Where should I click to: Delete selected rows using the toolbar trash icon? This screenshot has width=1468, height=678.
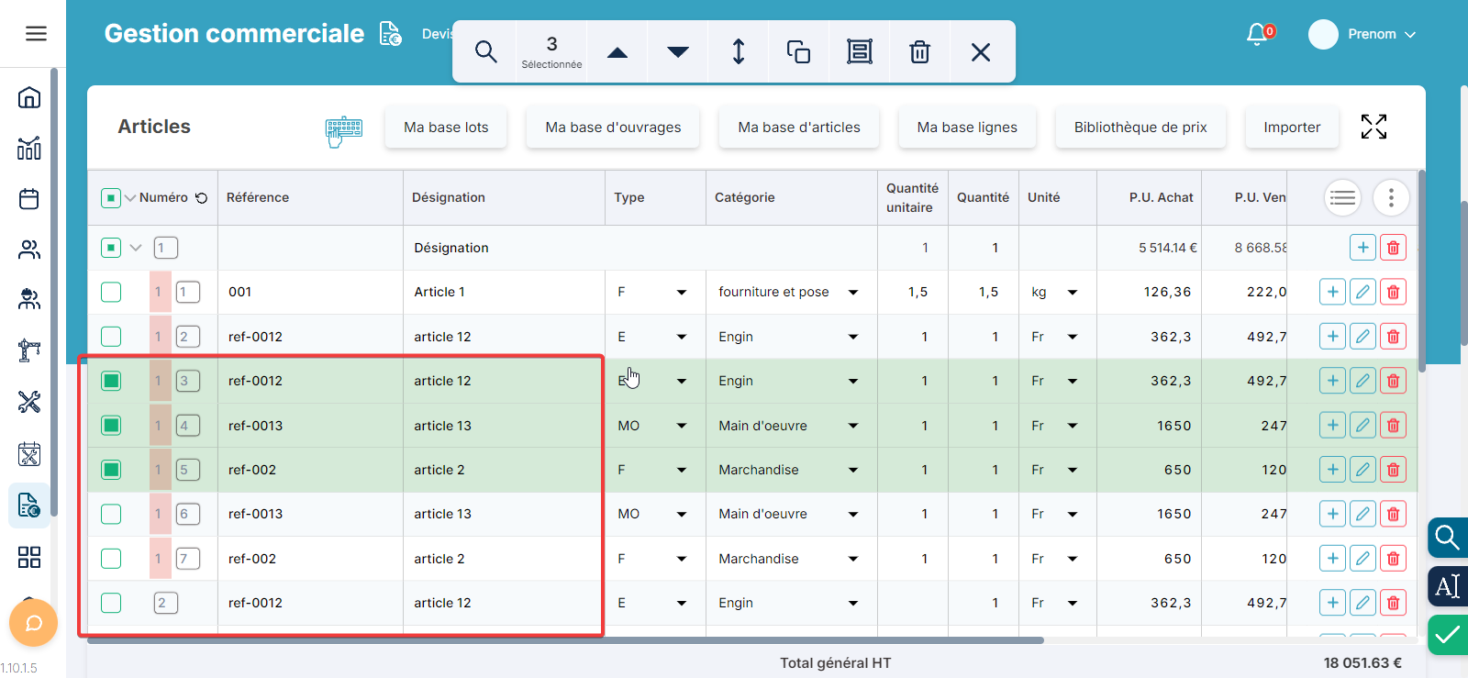tap(919, 51)
